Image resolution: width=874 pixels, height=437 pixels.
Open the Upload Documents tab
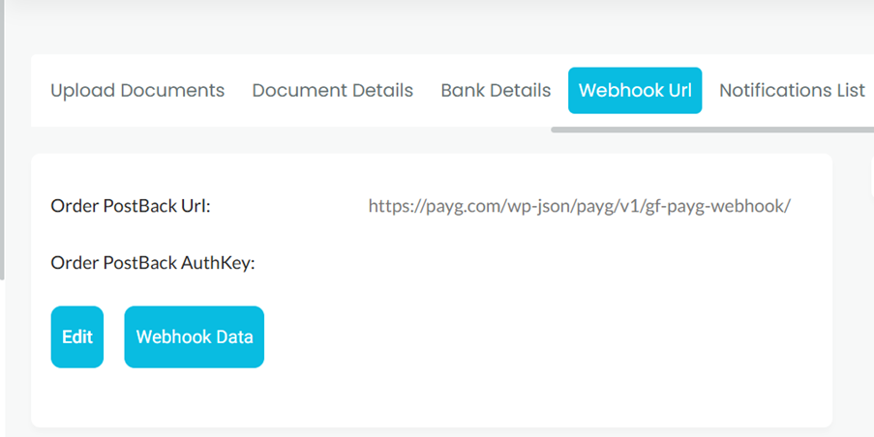pos(137,91)
